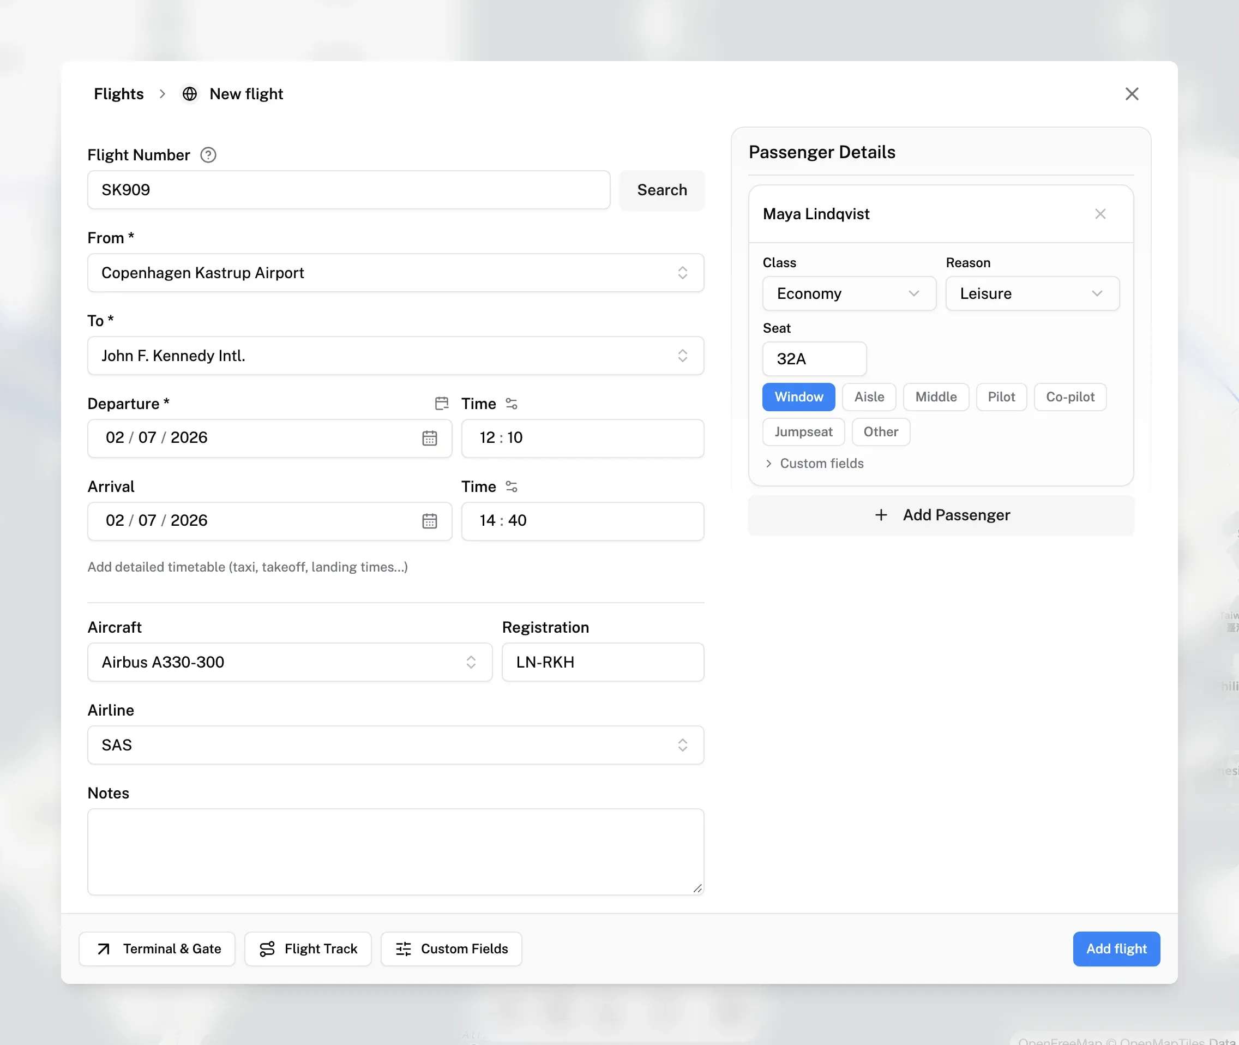This screenshot has width=1239, height=1045.
Task: Click the Terminal & Gate arrow icon
Action: 104,949
